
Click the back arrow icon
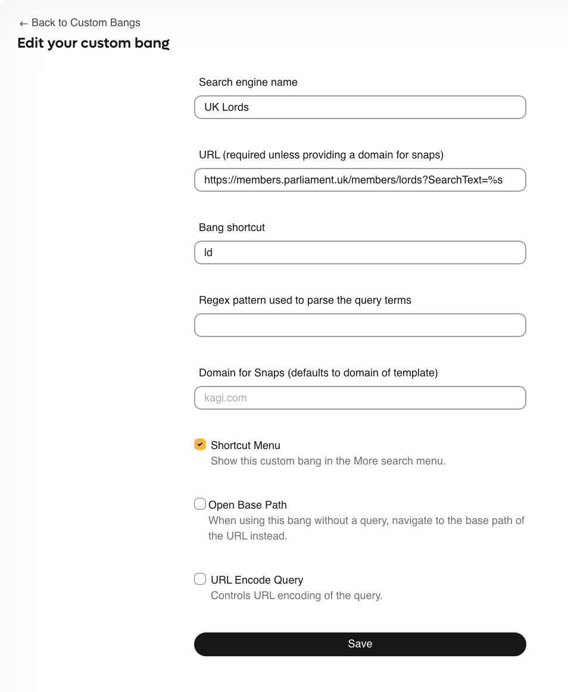(23, 23)
